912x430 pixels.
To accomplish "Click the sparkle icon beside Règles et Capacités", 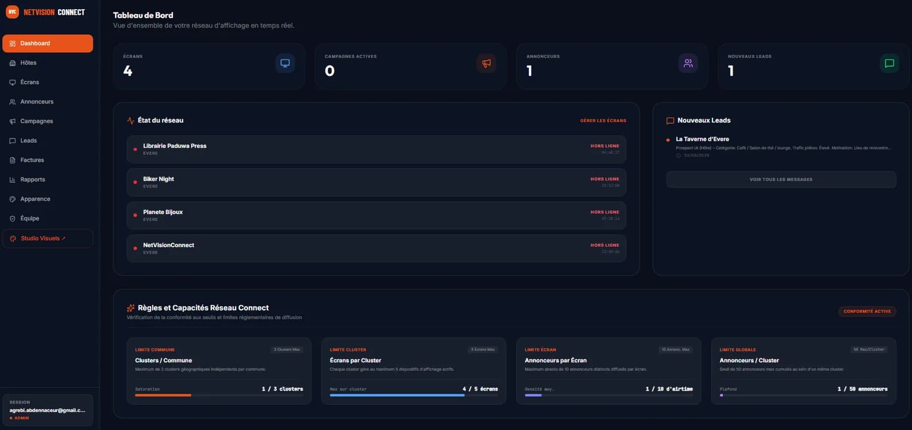I will click(131, 308).
